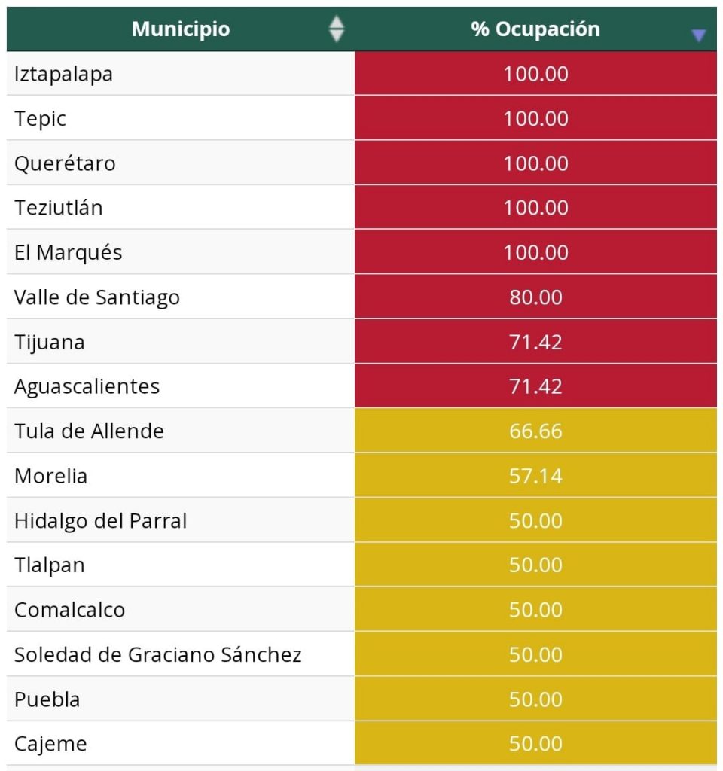This screenshot has height=771, width=723.
Task: Select Morelia's 57.14 occupancy cell
Action: click(x=536, y=475)
